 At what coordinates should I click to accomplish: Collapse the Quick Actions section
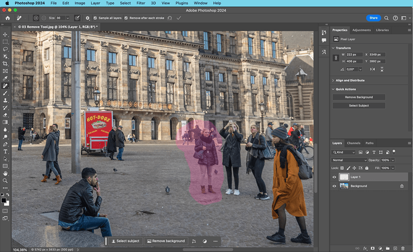pos(333,89)
